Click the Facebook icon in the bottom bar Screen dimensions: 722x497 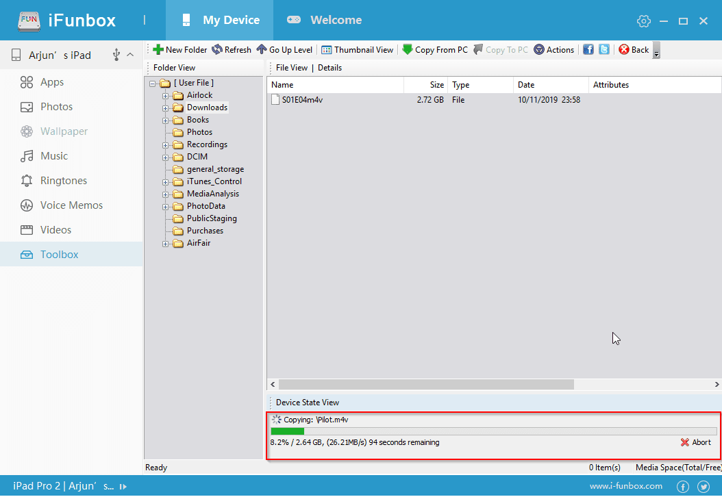683,487
